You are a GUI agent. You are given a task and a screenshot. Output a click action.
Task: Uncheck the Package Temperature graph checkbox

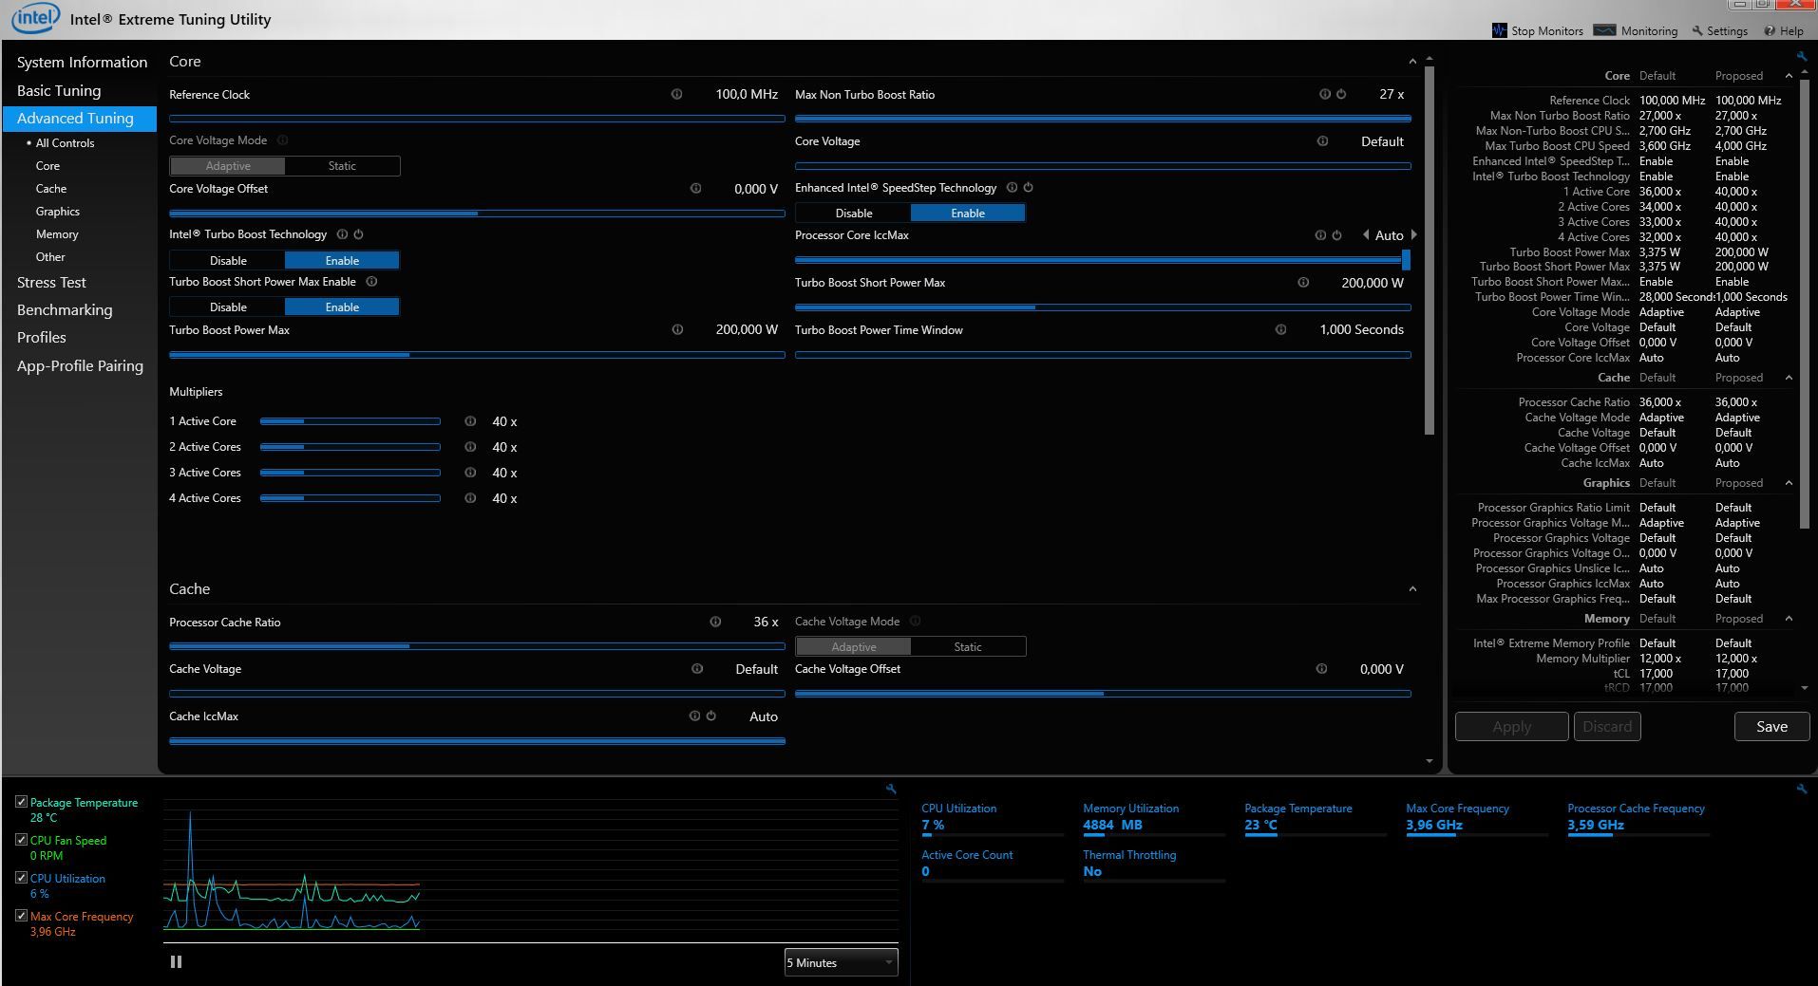tap(21, 802)
